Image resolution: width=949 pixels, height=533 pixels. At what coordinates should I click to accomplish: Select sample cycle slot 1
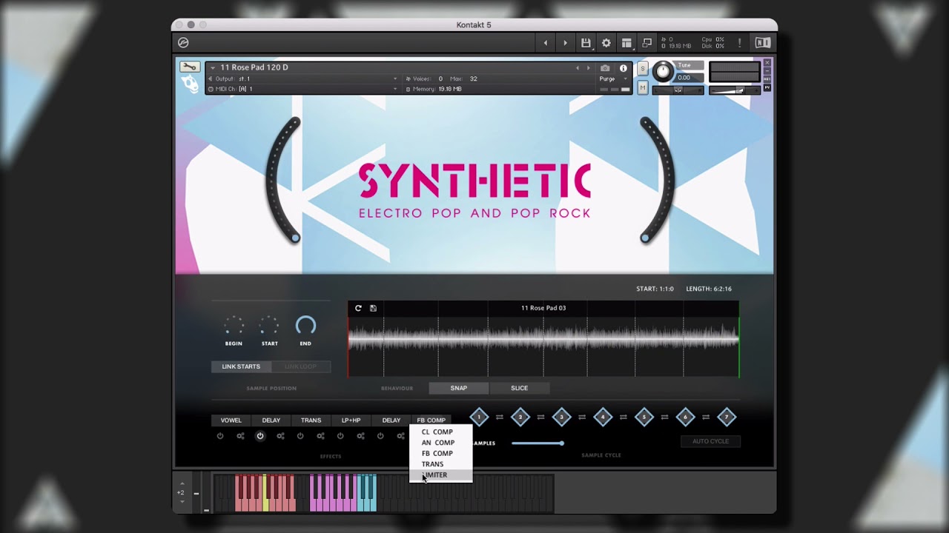(479, 417)
